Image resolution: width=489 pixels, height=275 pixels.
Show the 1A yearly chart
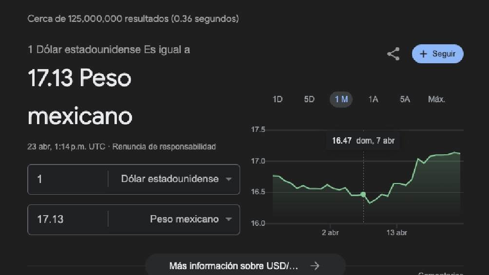(373, 99)
